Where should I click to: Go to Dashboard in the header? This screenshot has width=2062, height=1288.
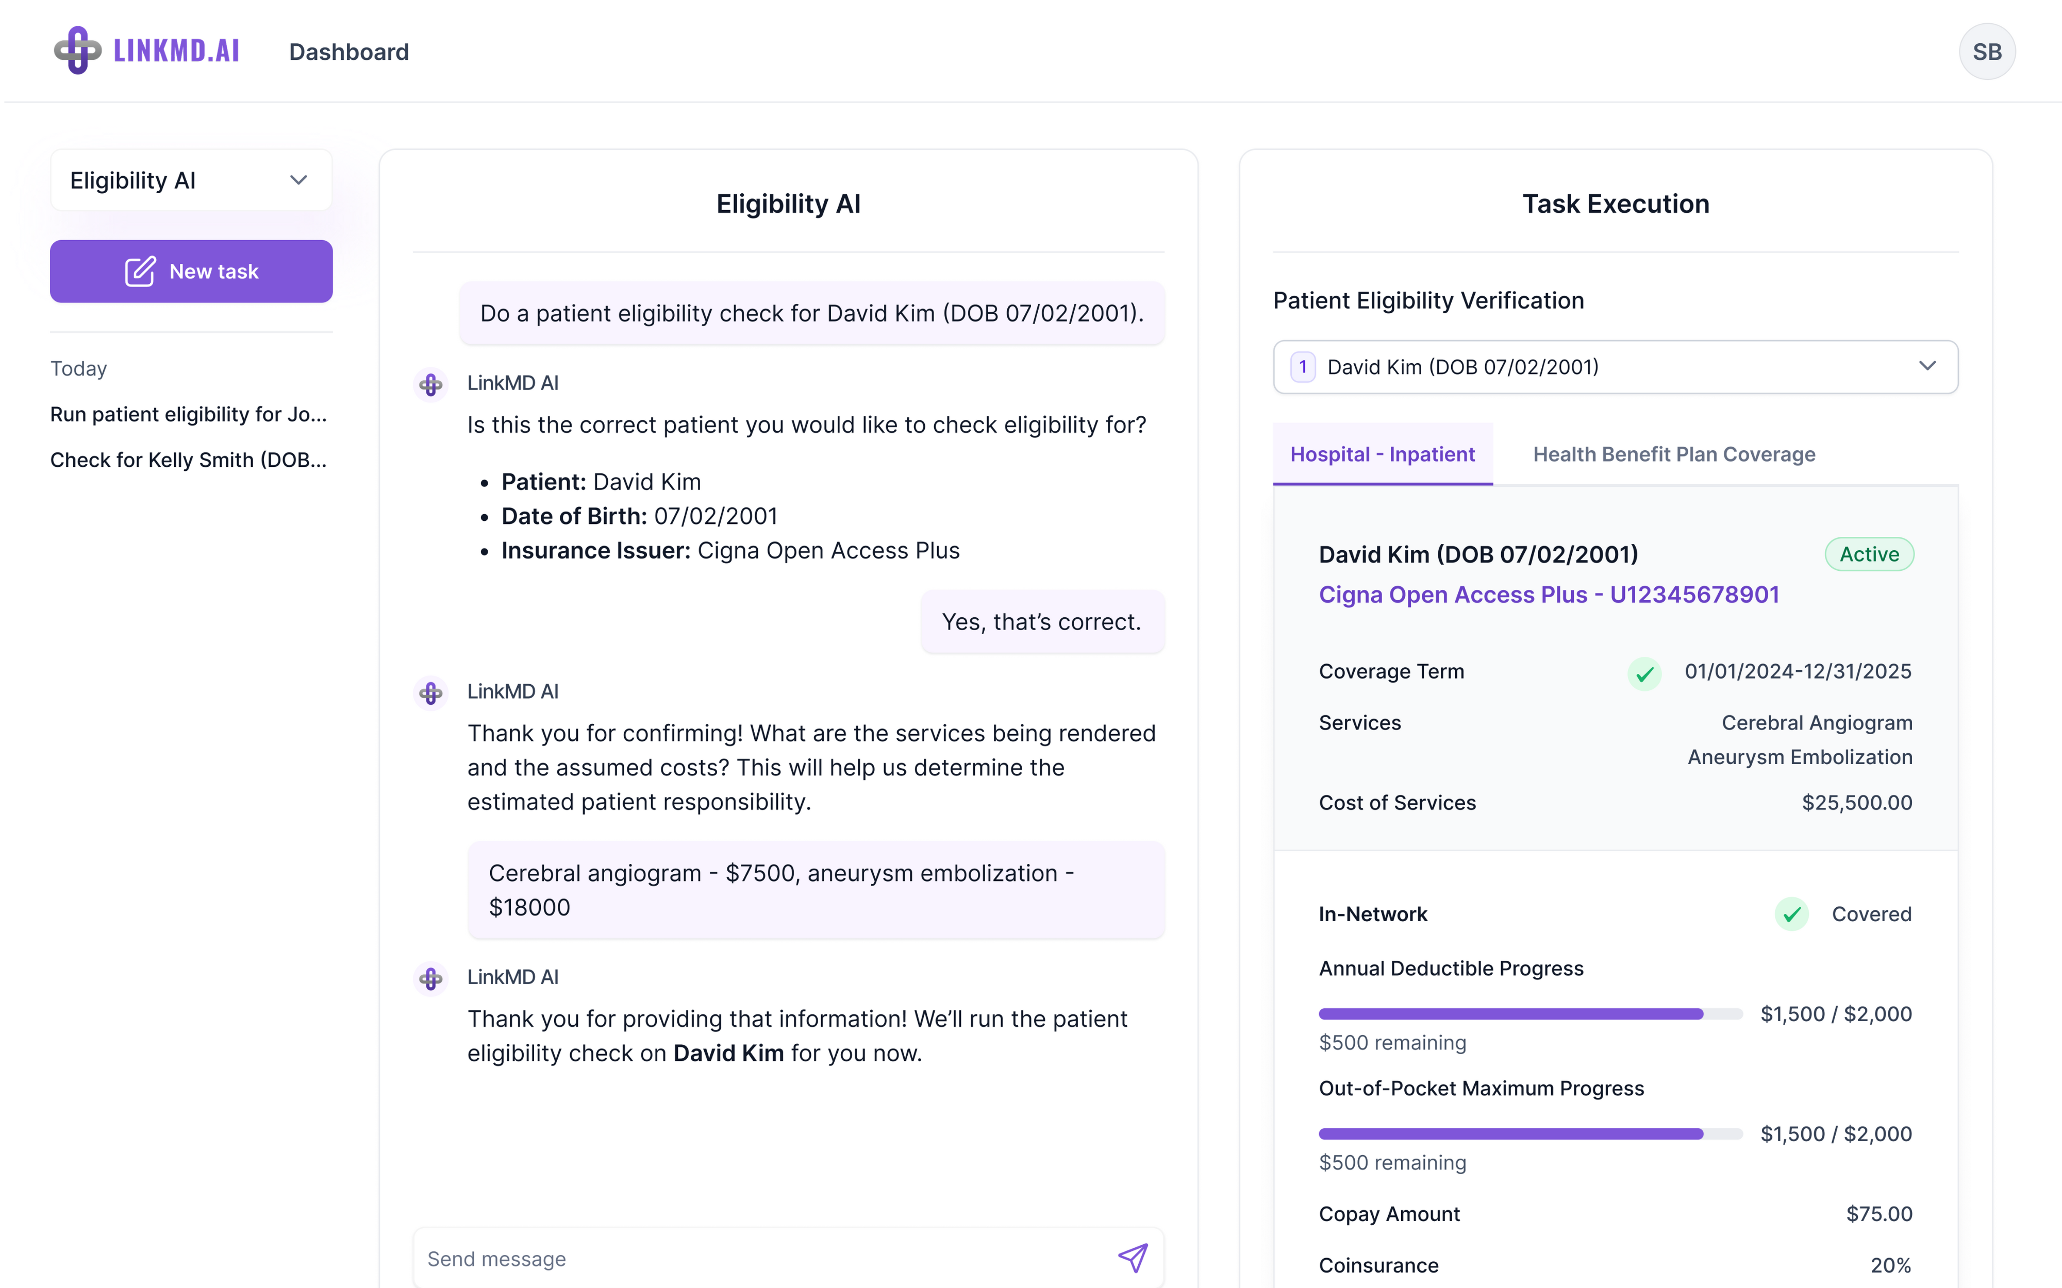348,52
